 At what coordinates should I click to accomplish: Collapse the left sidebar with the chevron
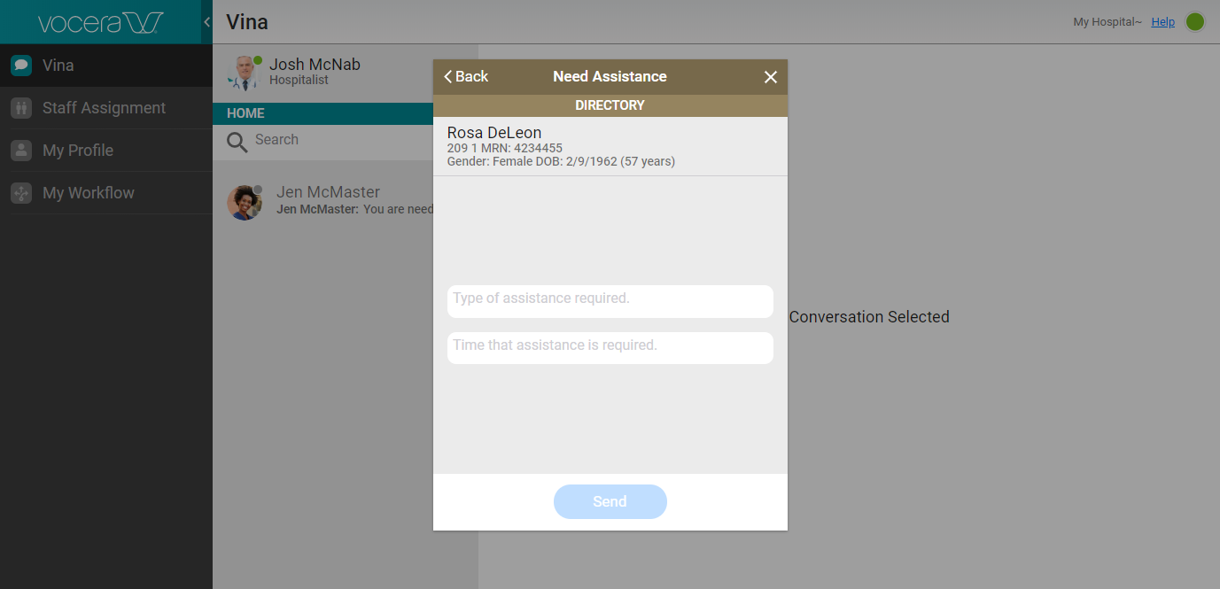206,22
